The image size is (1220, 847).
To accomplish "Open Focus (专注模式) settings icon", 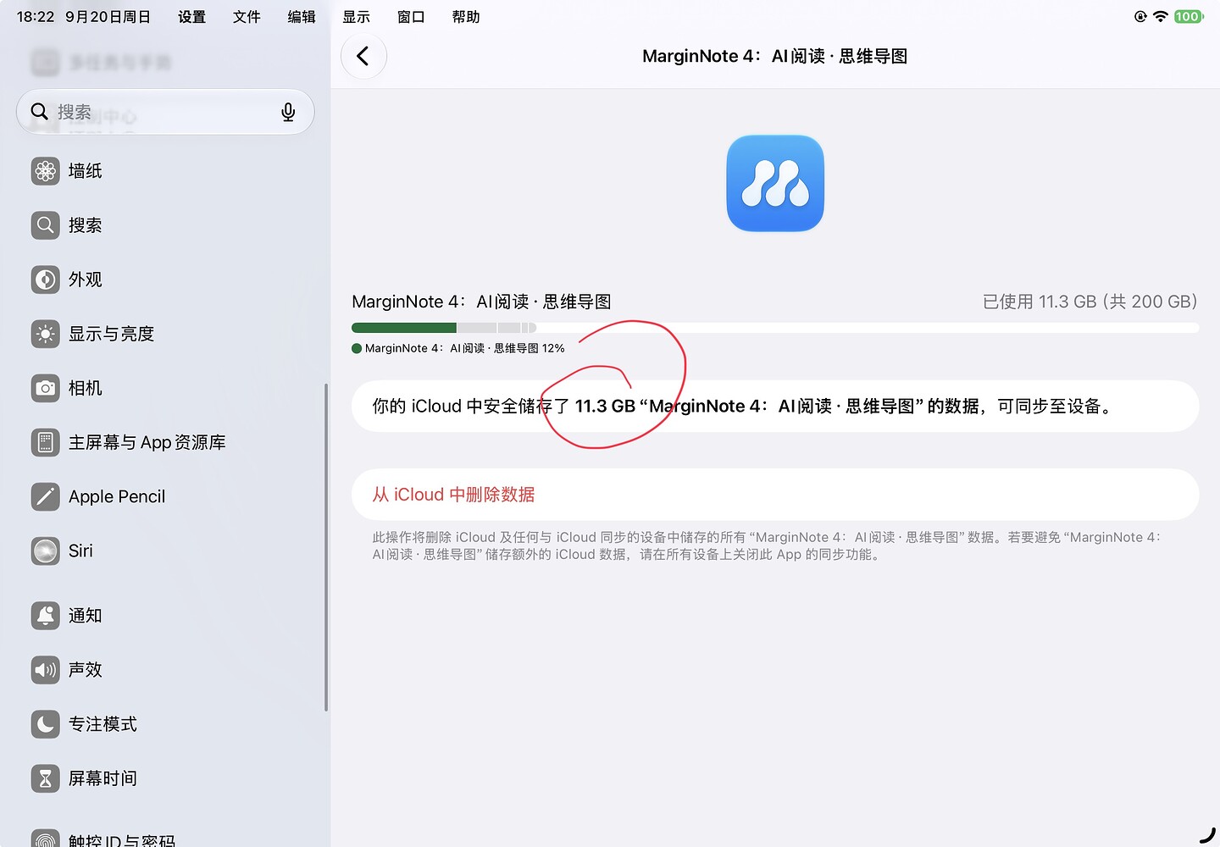I will [x=46, y=724].
